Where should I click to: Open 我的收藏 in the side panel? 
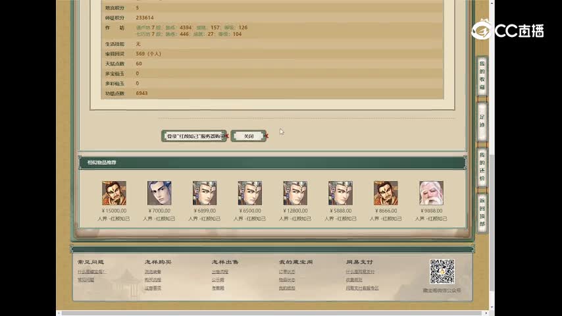coord(482,76)
